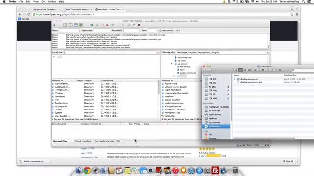This screenshot has height=176, width=314.
Task: Open the Finder Arrange dropdown button
Action: click(256, 70)
